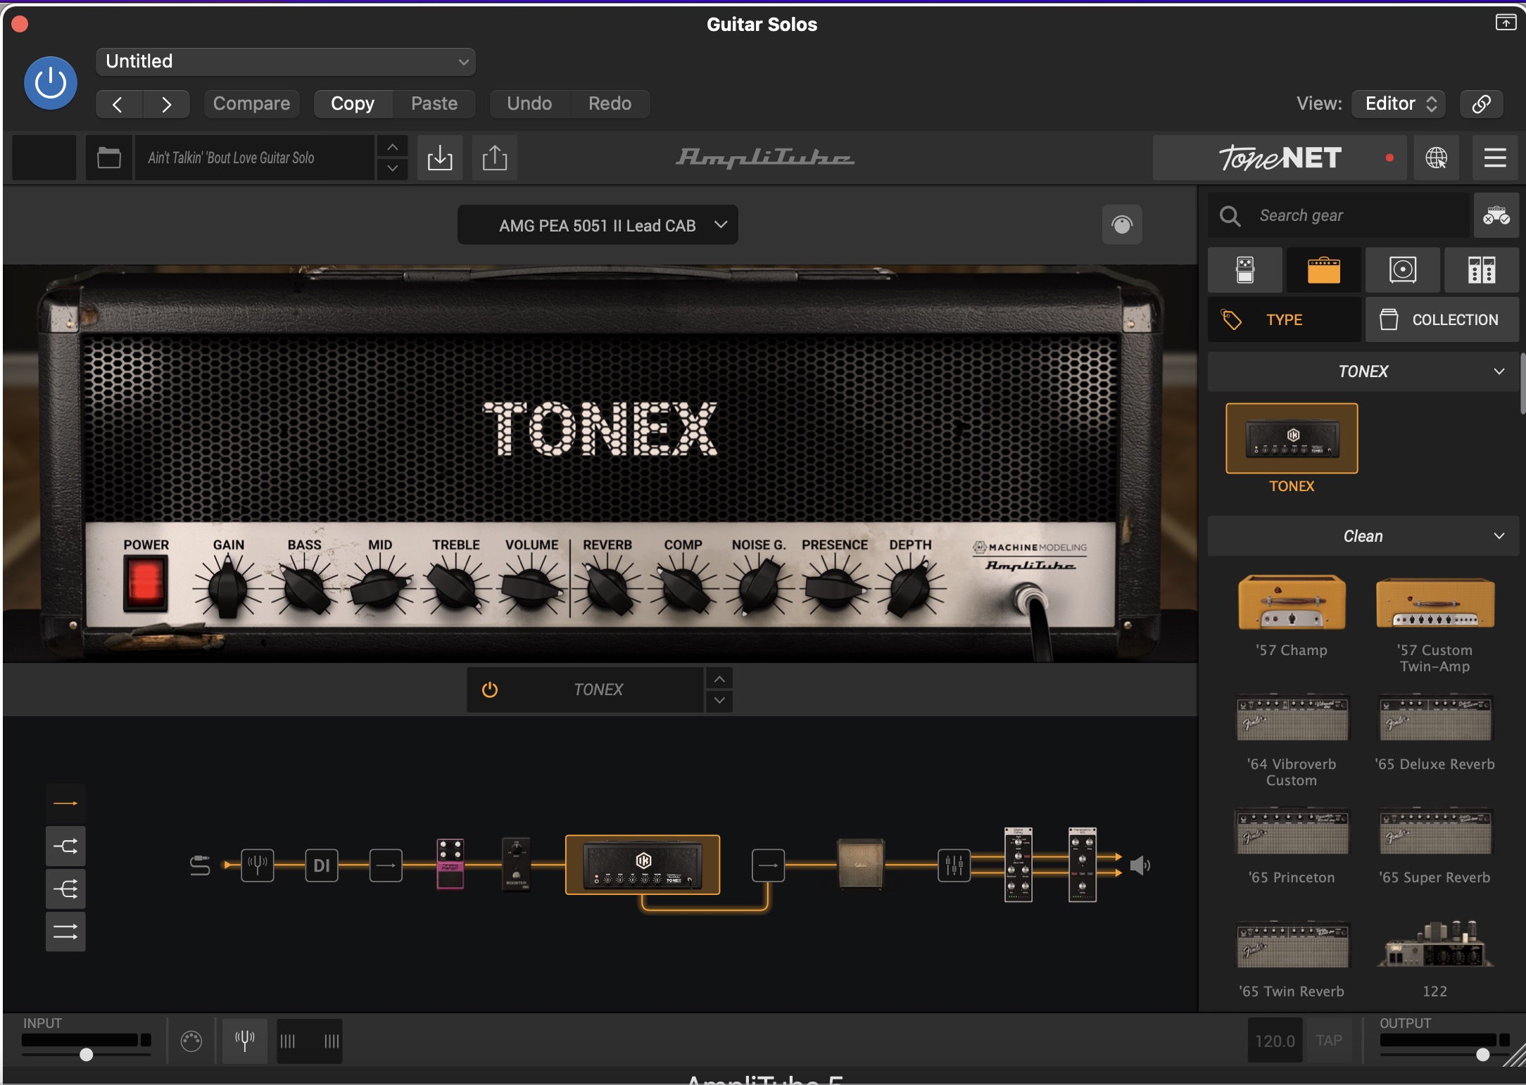The height and width of the screenshot is (1085, 1526).
Task: Open the Untitled preset dropdown
Action: click(286, 61)
